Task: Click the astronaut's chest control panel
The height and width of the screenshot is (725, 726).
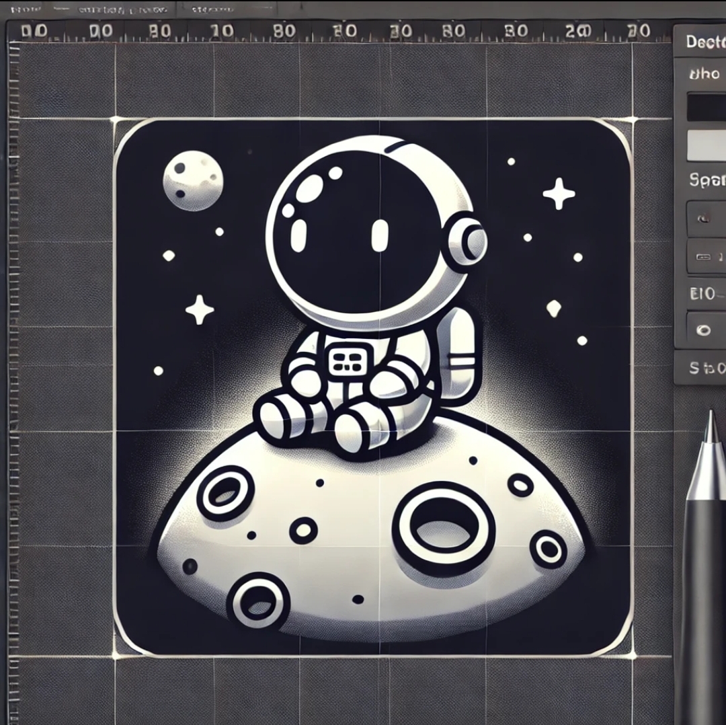Action: click(347, 359)
